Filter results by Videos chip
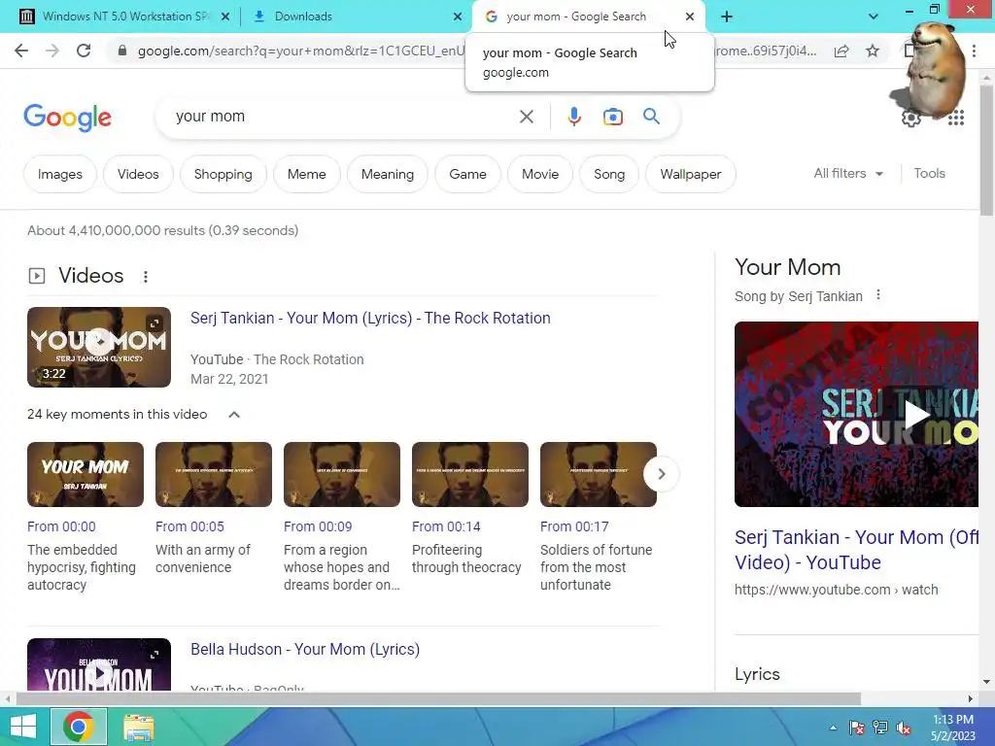 pyautogui.click(x=138, y=174)
